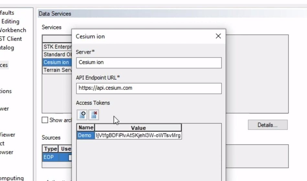
Task: Select Cesium ion in Services list
Action: click(x=57, y=62)
